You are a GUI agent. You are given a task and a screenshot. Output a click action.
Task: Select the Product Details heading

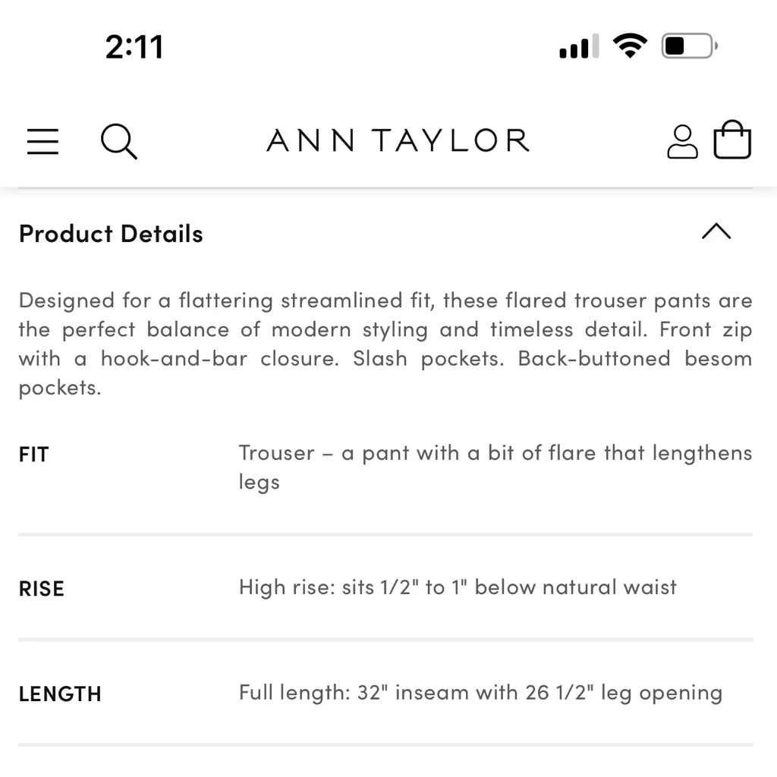point(111,234)
